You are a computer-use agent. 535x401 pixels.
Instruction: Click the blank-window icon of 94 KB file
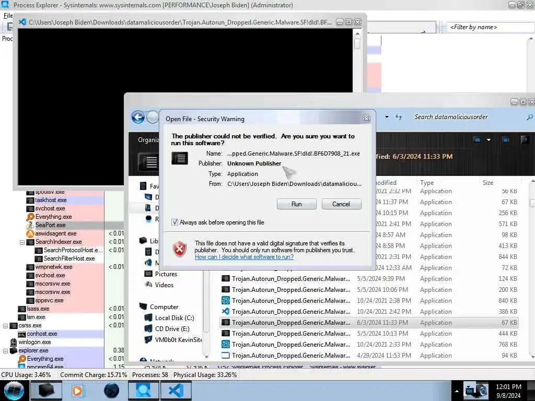pos(226,355)
